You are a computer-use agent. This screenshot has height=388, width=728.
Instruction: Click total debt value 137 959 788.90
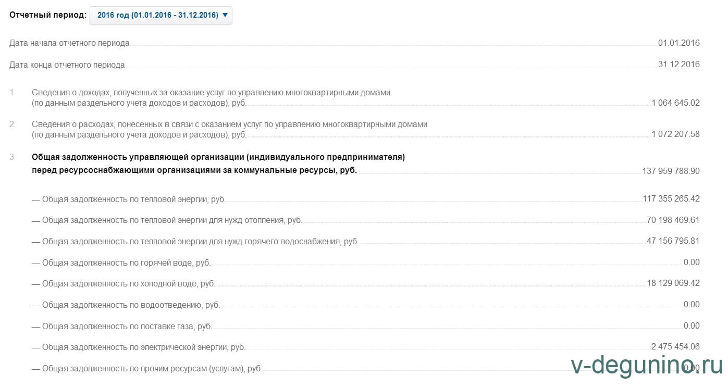tap(671, 171)
